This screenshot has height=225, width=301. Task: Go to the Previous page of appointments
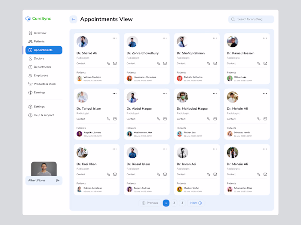pyautogui.click(x=150, y=203)
